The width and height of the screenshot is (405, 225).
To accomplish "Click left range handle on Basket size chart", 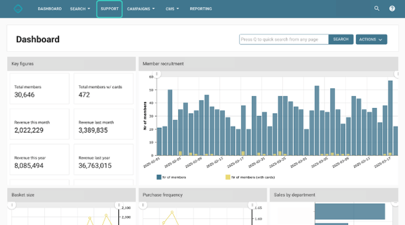I will [12, 205].
